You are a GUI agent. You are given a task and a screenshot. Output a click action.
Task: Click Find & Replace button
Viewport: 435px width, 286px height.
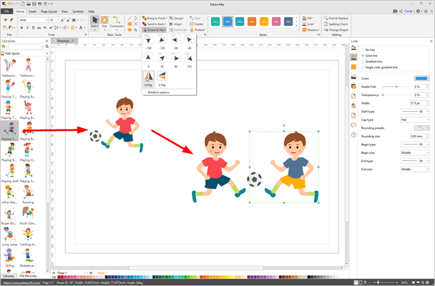(x=336, y=18)
